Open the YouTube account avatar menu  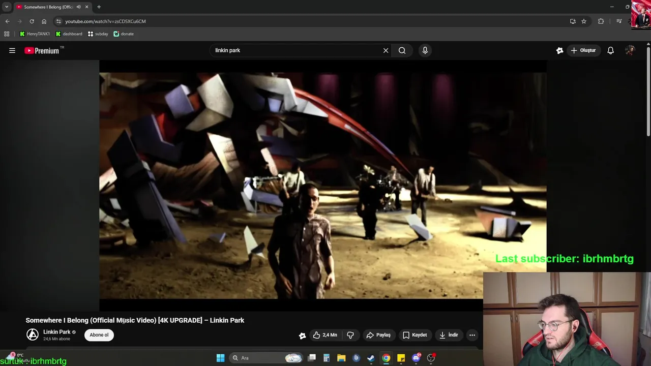pos(630,50)
